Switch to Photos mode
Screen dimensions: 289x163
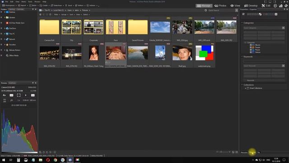click(x=220, y=6)
